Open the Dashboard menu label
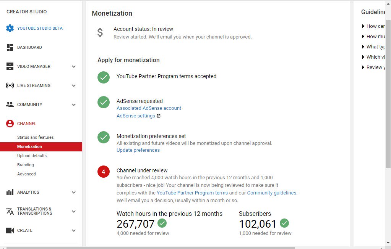The image size is (391, 249). 29,47
